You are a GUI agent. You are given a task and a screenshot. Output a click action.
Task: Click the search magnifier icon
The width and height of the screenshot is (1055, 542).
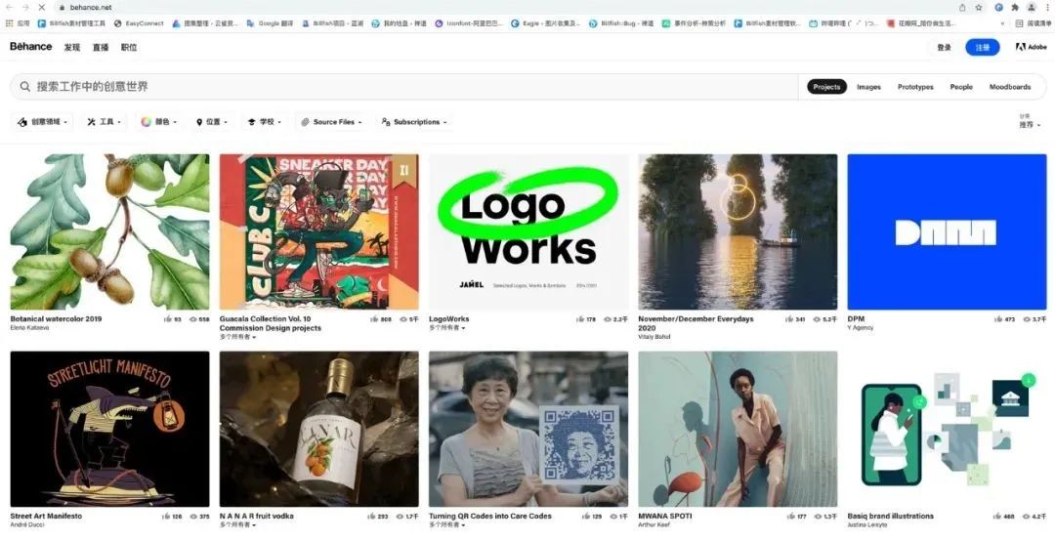click(25, 87)
